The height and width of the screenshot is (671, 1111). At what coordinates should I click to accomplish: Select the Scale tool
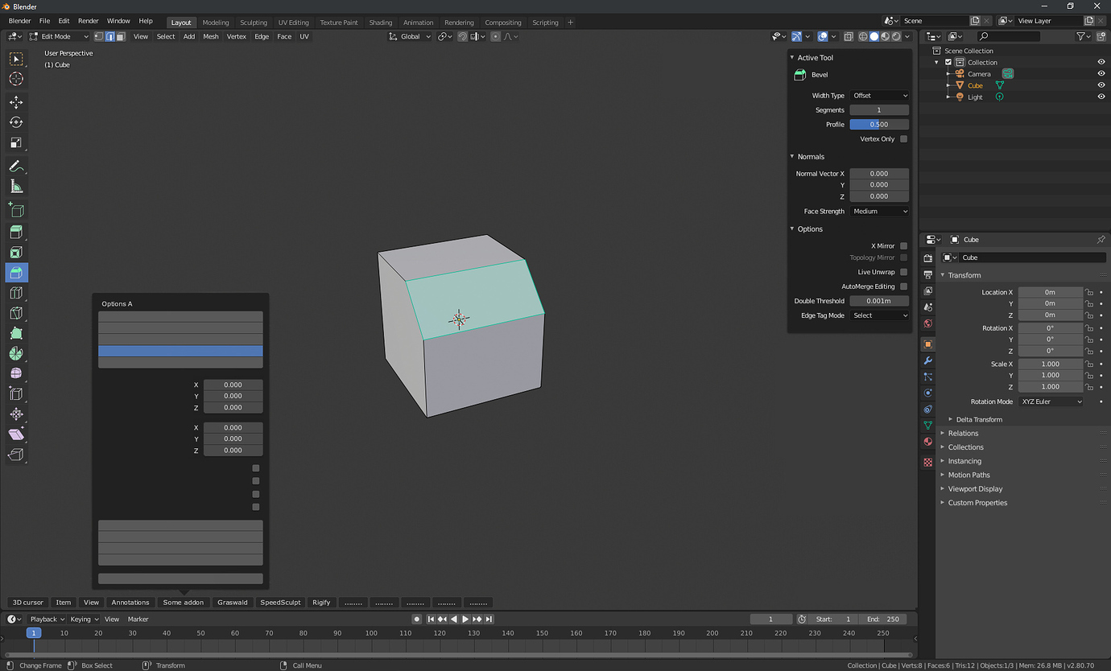[x=16, y=142]
